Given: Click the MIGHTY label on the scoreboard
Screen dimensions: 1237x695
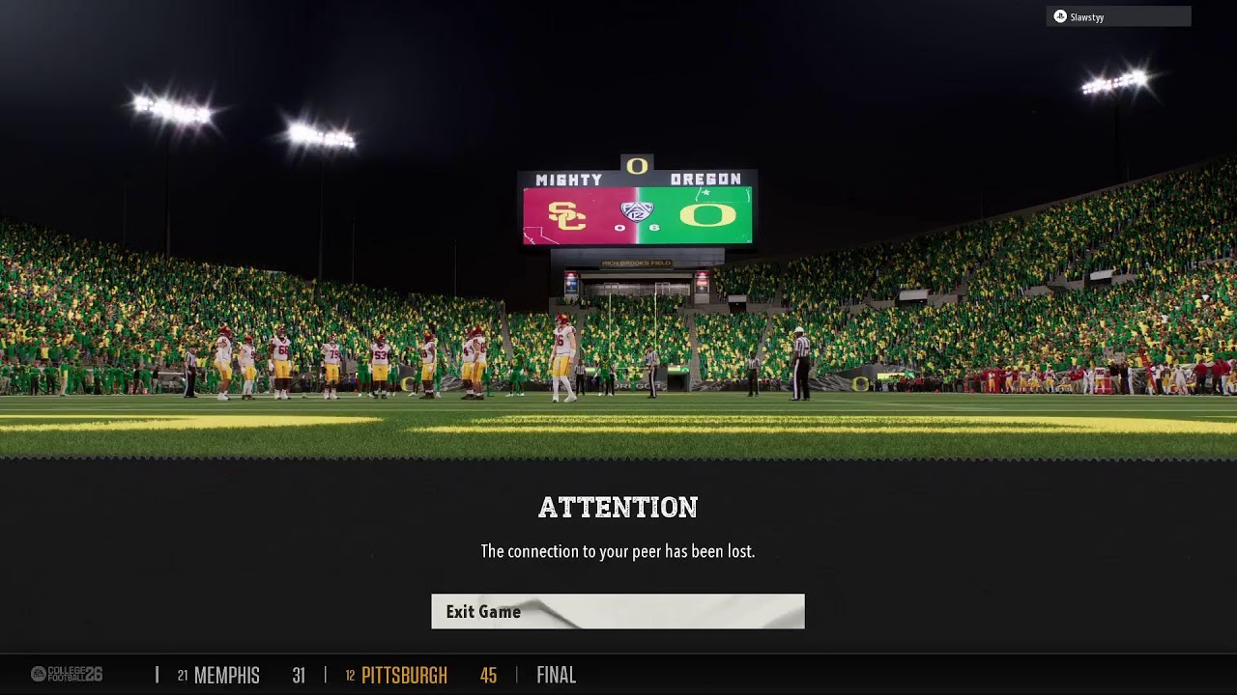Looking at the screenshot, I should tap(569, 180).
